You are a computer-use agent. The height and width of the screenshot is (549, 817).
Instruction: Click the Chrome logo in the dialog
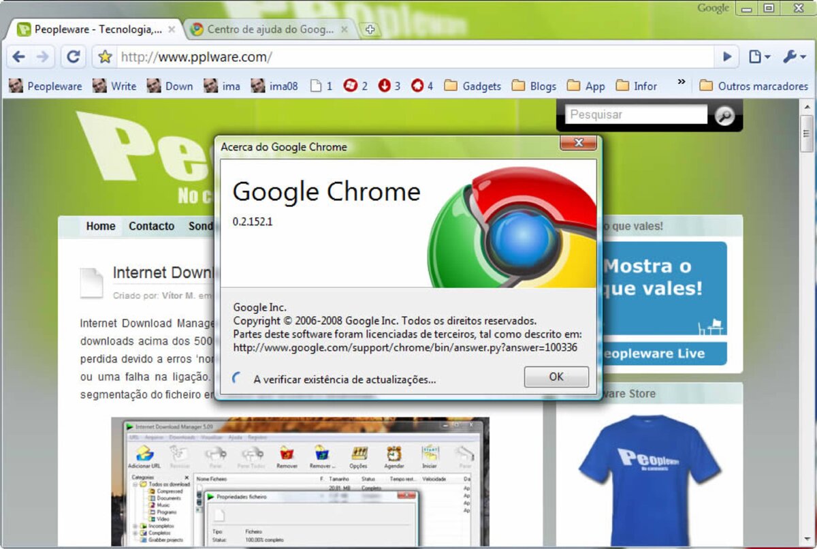tap(511, 227)
